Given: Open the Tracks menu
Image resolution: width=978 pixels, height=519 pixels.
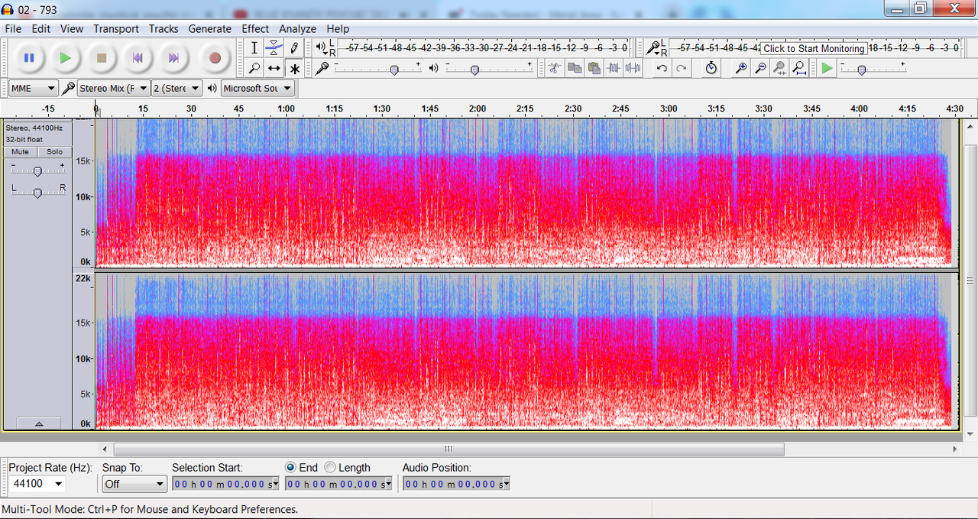Looking at the screenshot, I should click(x=164, y=29).
